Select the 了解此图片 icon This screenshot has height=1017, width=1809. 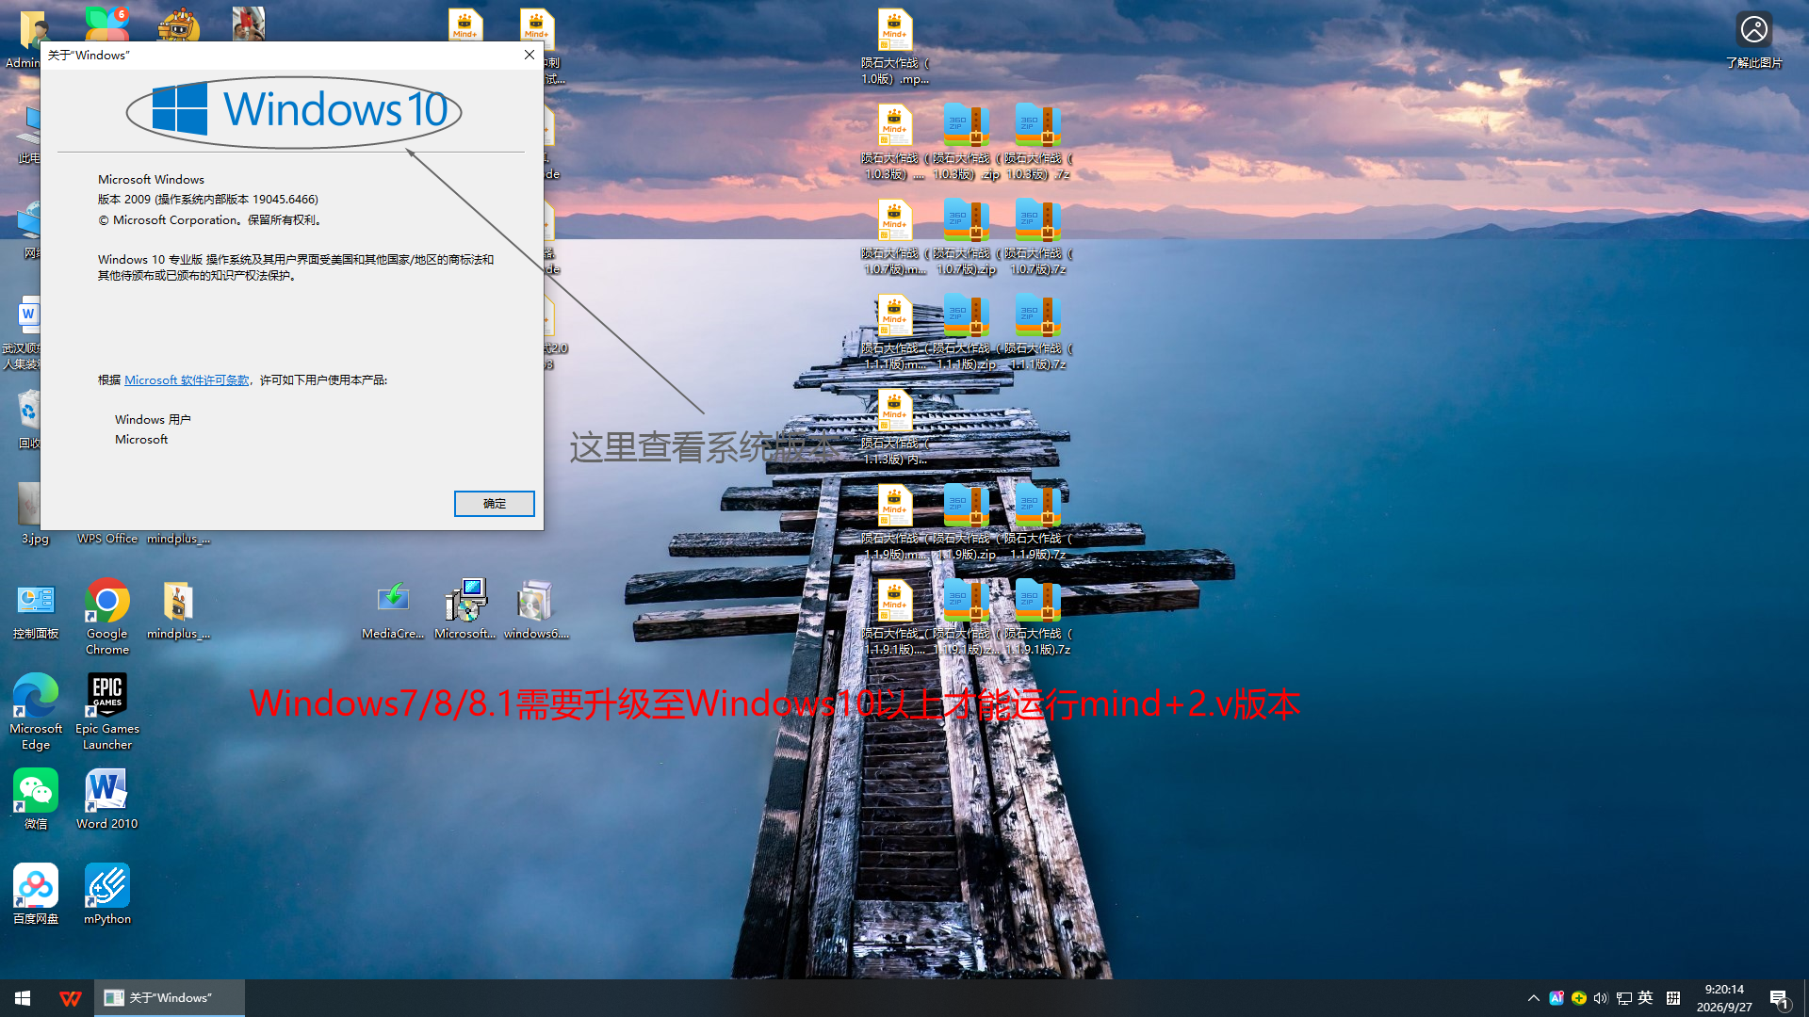pos(1753,40)
